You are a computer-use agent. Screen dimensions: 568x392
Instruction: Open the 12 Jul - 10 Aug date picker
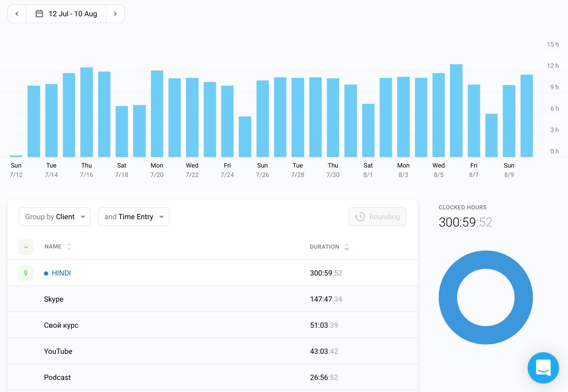(x=66, y=14)
